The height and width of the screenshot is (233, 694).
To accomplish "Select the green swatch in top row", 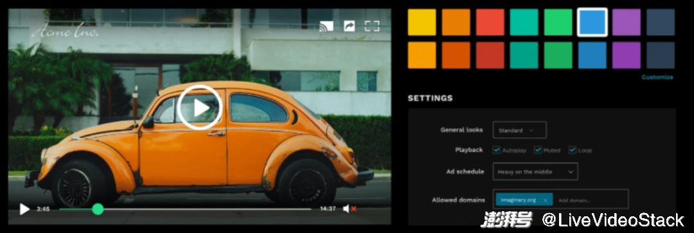I will pos(558,22).
